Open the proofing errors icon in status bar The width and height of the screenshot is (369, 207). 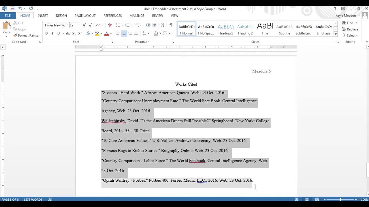pyautogui.click(x=50, y=200)
